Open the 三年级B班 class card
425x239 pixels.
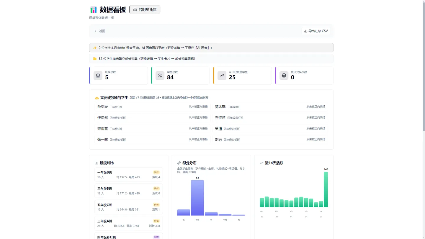tap(129, 191)
